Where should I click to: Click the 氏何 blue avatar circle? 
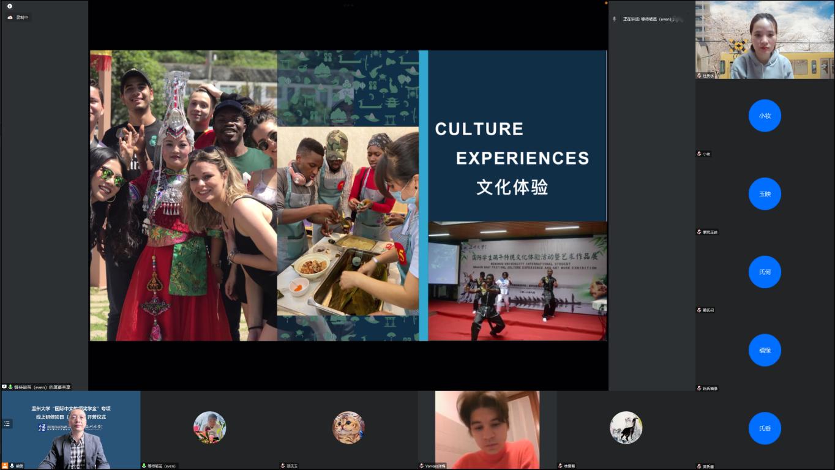tap(765, 272)
